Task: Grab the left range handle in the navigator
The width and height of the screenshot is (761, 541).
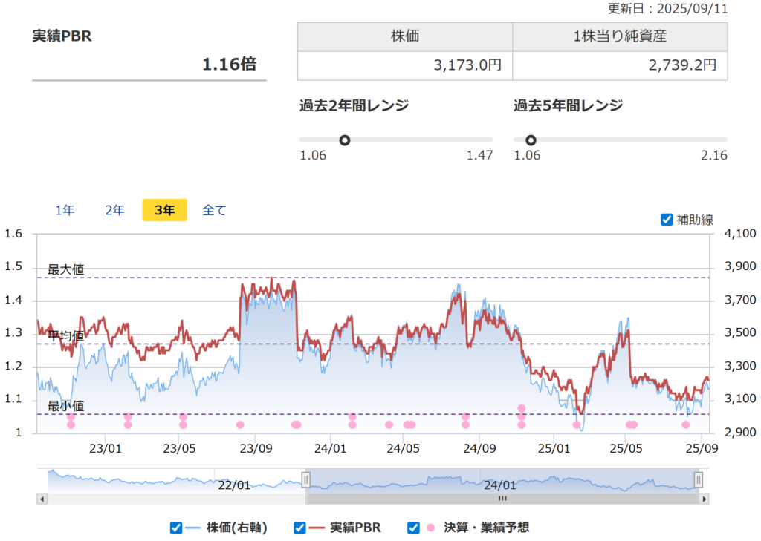Action: click(x=305, y=479)
